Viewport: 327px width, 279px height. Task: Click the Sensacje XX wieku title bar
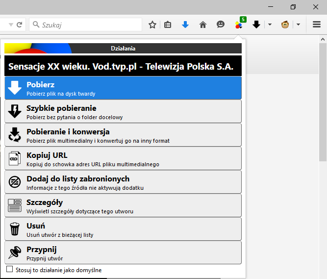pyautogui.click(x=123, y=66)
